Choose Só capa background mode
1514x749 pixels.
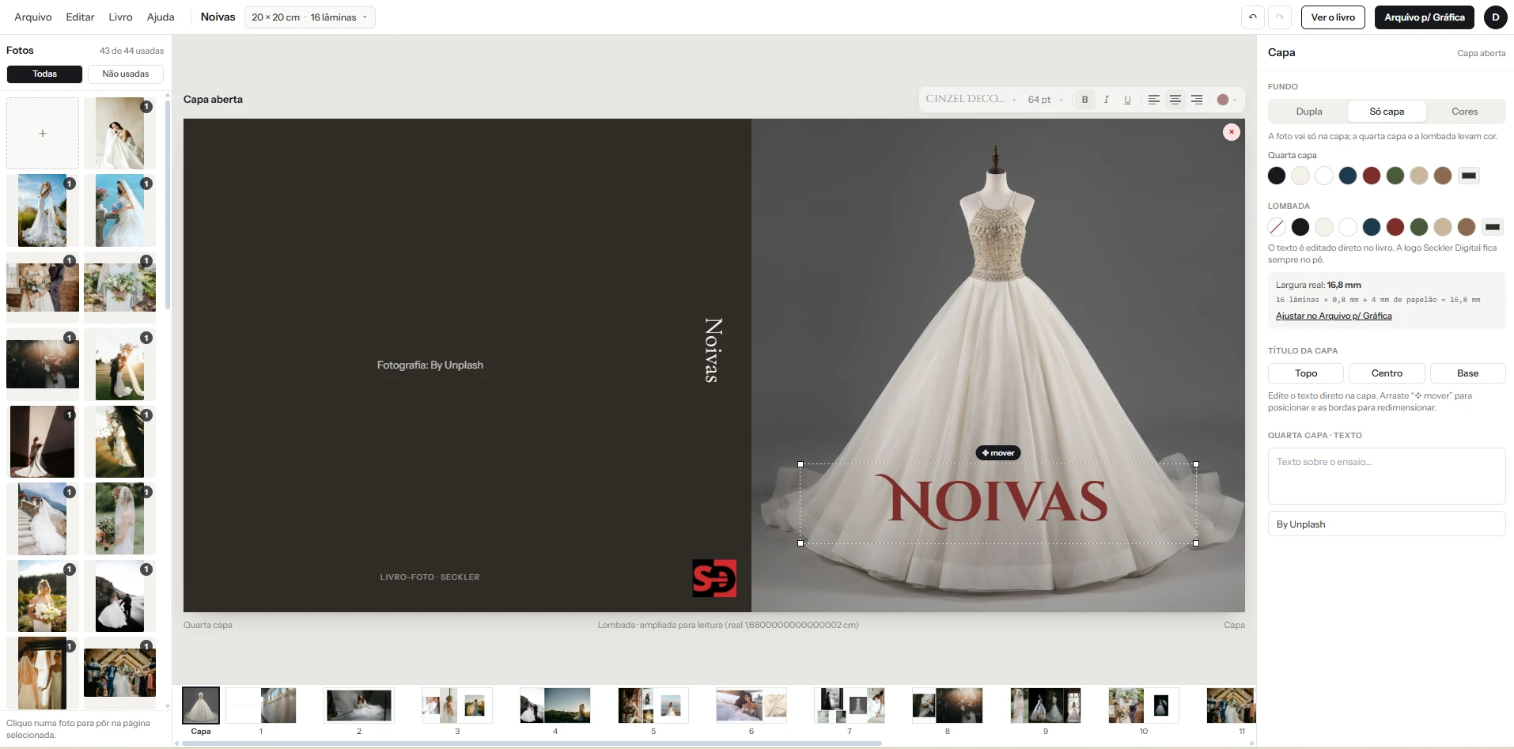(x=1387, y=112)
